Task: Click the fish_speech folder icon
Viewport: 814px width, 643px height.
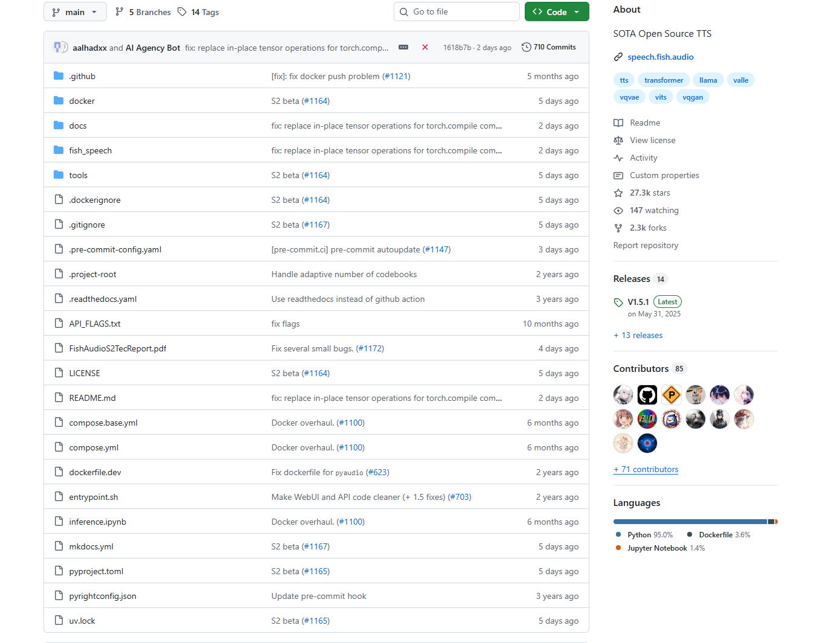Action: coord(59,150)
